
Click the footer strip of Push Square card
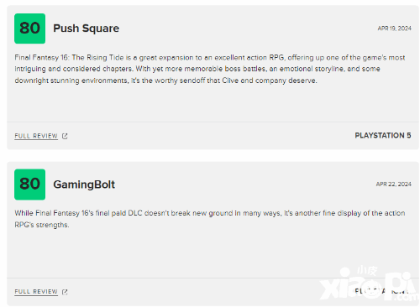(x=213, y=136)
